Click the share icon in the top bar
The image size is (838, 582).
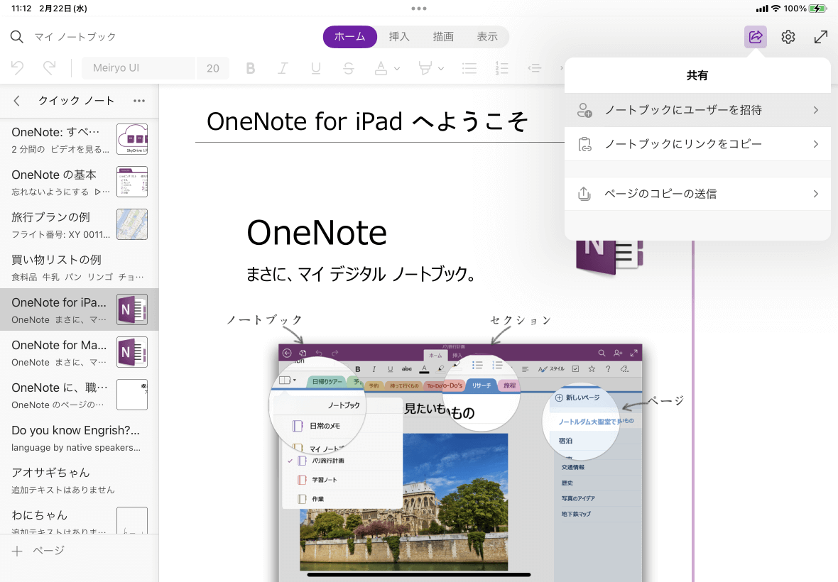(755, 37)
